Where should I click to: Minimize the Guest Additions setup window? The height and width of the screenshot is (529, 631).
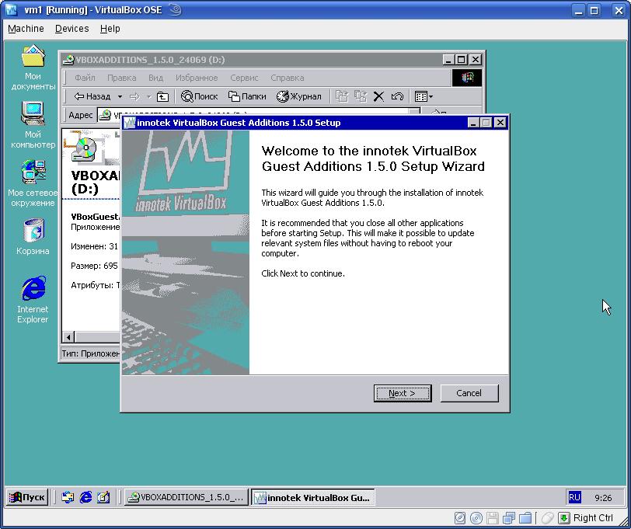[473, 122]
